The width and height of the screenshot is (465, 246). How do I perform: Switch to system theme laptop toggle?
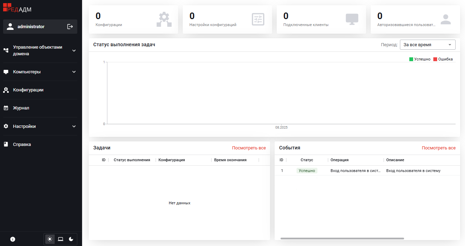coord(61,239)
